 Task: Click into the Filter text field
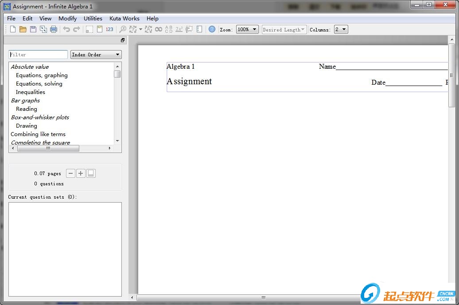[x=38, y=55]
